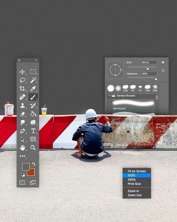
Task: Select the Rectangle shape tool
Action: 33,139
